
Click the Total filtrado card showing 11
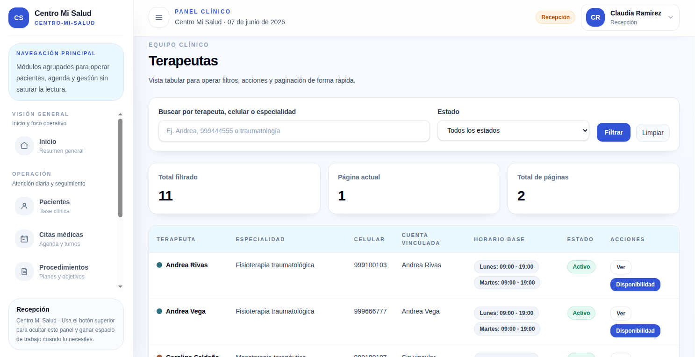(x=235, y=188)
